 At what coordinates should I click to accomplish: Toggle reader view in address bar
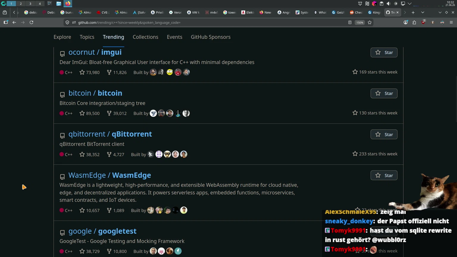click(x=350, y=22)
